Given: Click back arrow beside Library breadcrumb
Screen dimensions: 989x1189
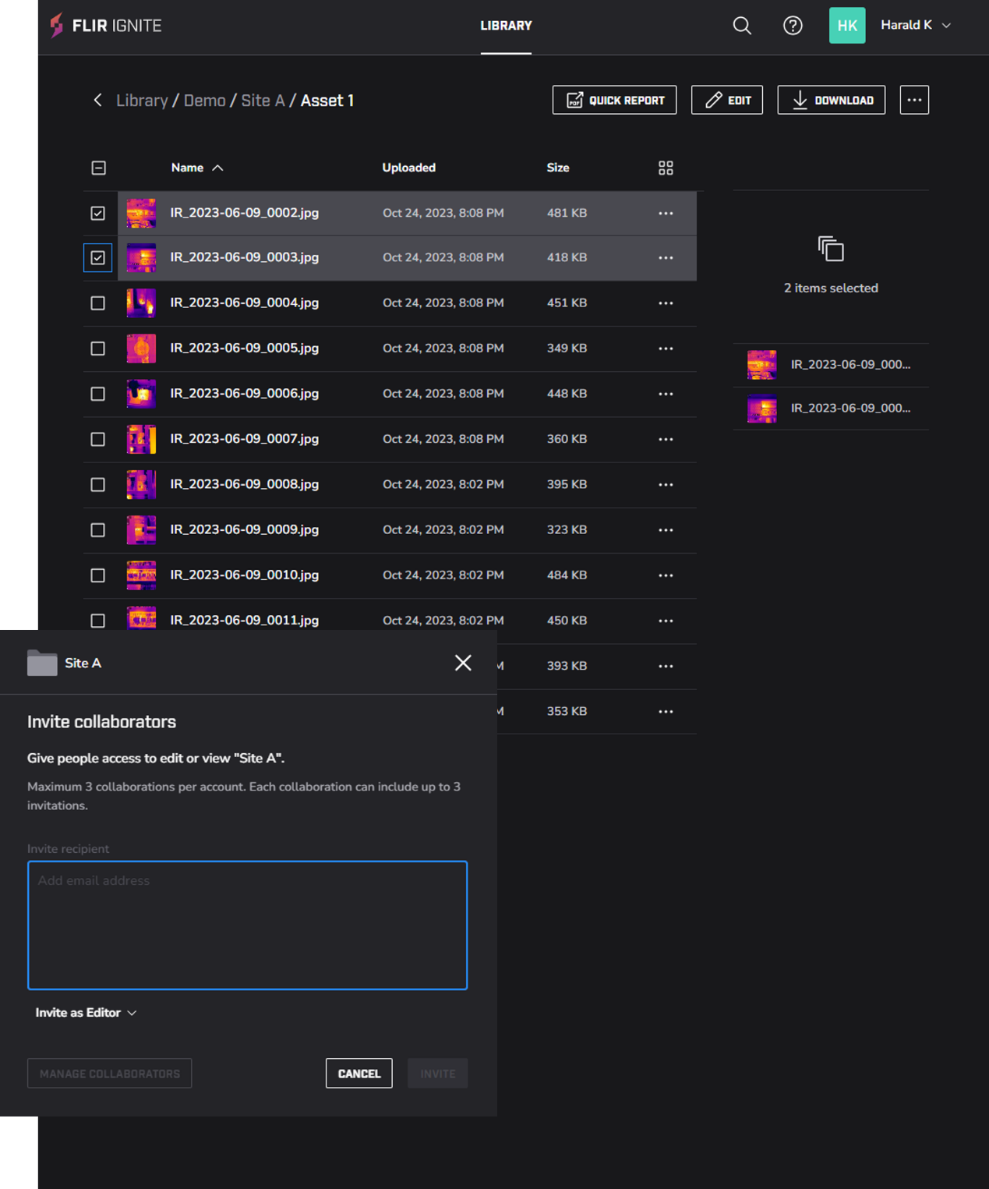Looking at the screenshot, I should point(97,101).
